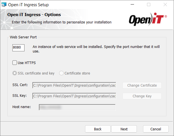Click the port description text about web service
174x136 pixels.
click(x=96, y=49)
